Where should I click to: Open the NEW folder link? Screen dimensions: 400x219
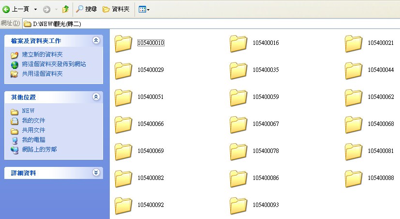pos(28,111)
